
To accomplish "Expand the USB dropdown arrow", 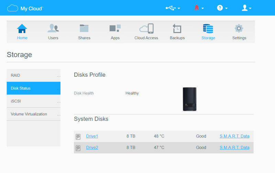I will point(179,8).
